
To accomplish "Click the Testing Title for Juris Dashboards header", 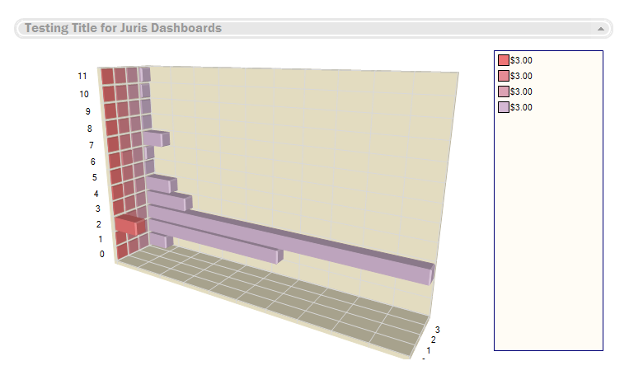I will click(124, 28).
